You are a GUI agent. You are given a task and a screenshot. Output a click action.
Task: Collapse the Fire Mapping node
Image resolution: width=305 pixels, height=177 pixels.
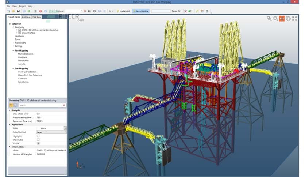click(13, 51)
